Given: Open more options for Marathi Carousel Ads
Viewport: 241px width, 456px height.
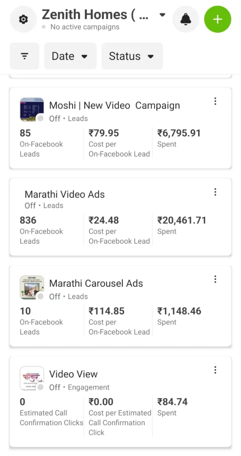Looking at the screenshot, I should (x=215, y=279).
